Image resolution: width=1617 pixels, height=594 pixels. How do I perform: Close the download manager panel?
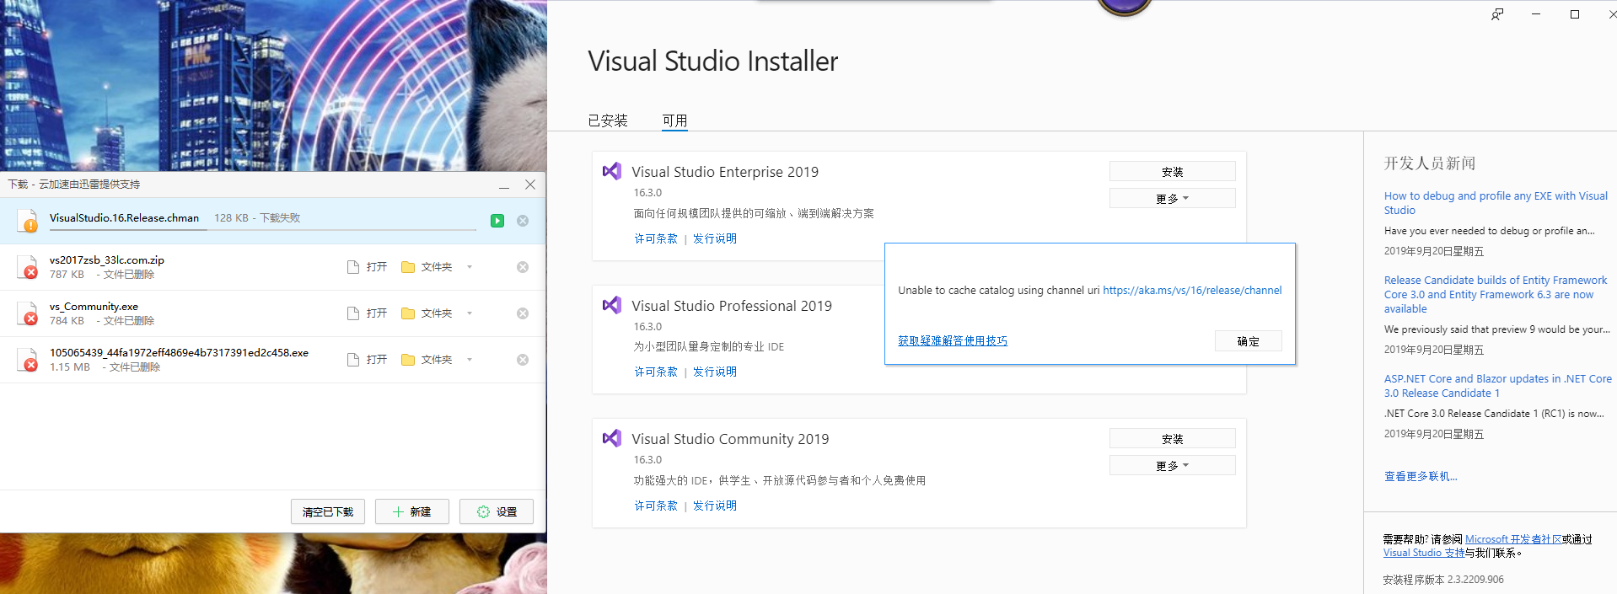530,185
